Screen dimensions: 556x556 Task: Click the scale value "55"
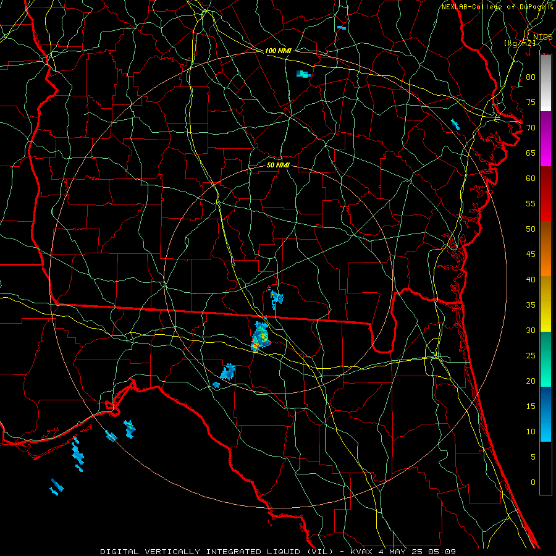pos(531,203)
